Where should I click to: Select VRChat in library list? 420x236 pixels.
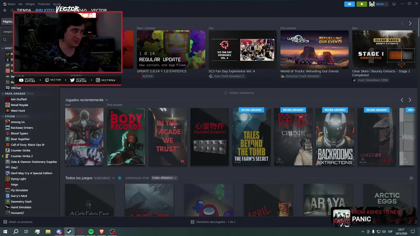[x=16, y=88]
